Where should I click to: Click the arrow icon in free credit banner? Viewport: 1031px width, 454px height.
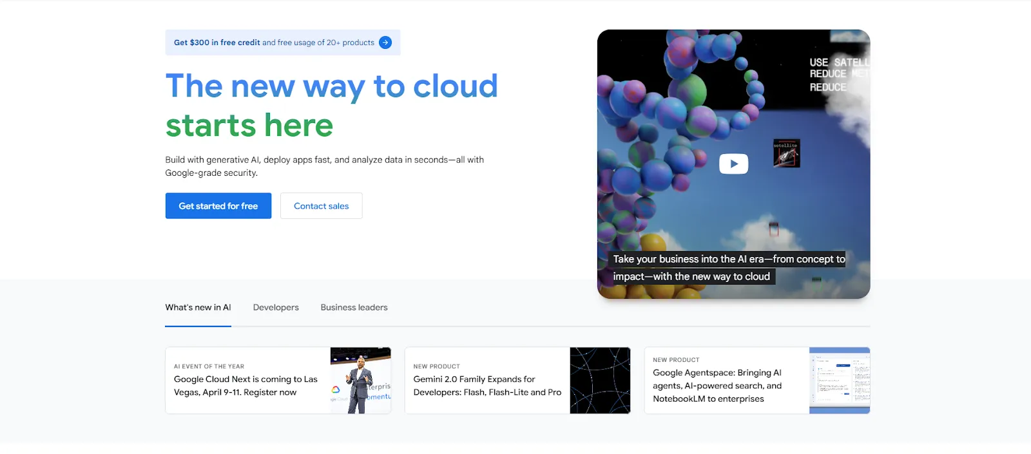point(385,43)
